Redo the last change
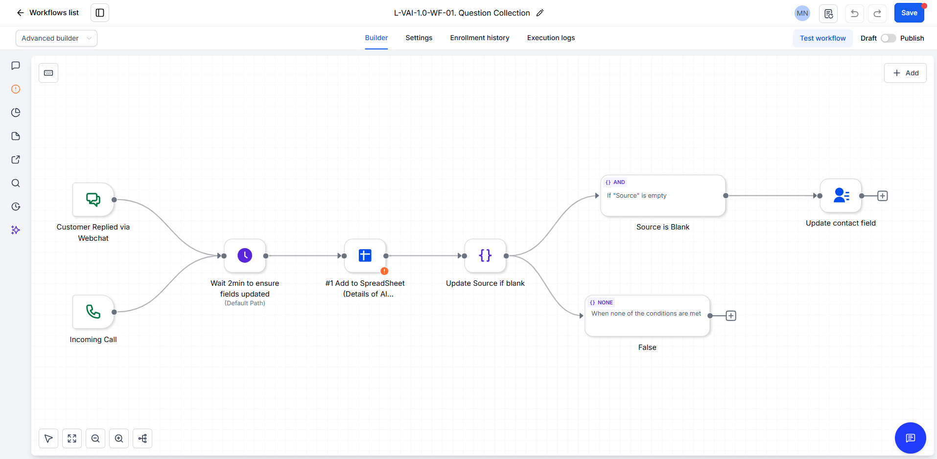Image resolution: width=937 pixels, height=459 pixels. click(x=877, y=13)
